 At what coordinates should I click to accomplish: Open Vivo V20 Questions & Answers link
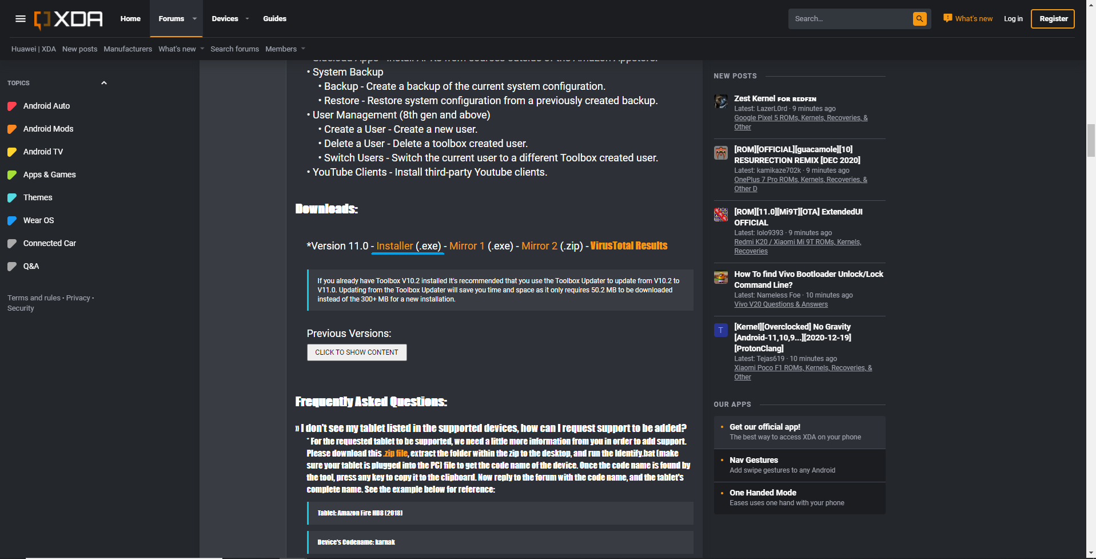(780, 304)
